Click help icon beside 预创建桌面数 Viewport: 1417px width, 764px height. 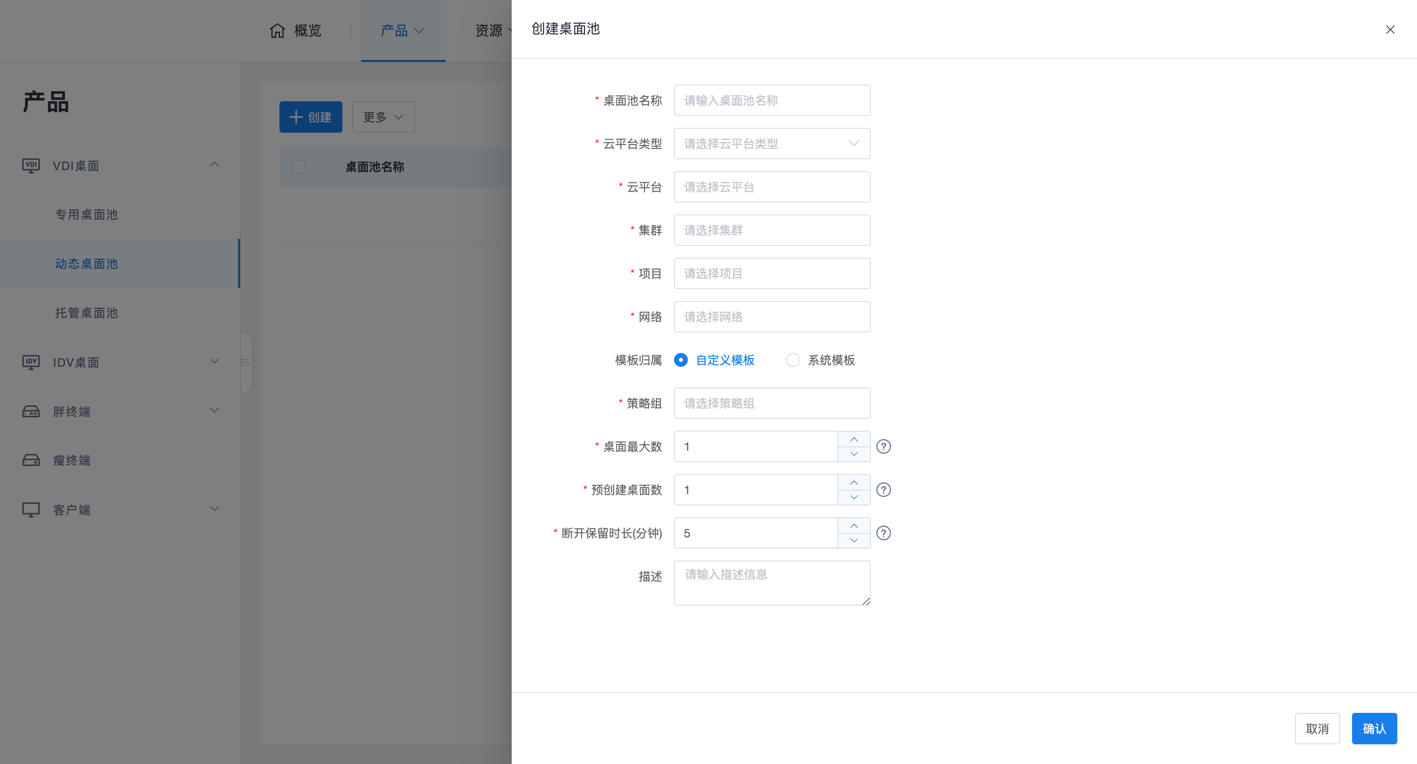click(x=884, y=490)
